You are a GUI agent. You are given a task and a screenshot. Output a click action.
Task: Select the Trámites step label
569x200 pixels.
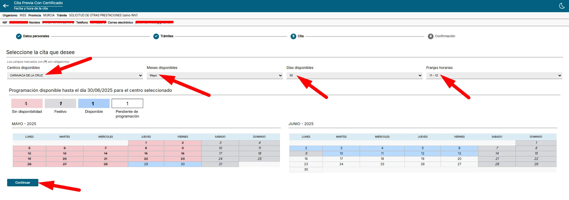coord(167,36)
